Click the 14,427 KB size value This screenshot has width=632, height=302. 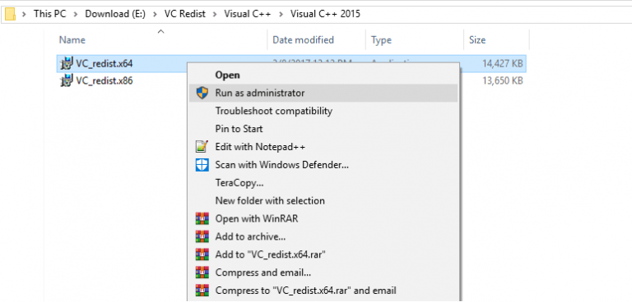(x=502, y=63)
